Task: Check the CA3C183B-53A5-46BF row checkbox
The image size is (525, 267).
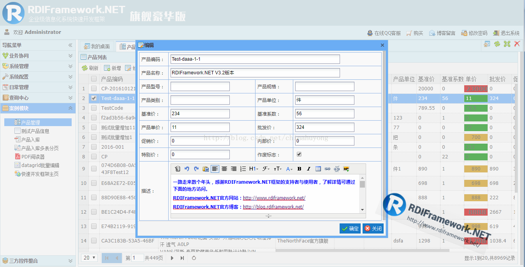Action: tap(94, 241)
